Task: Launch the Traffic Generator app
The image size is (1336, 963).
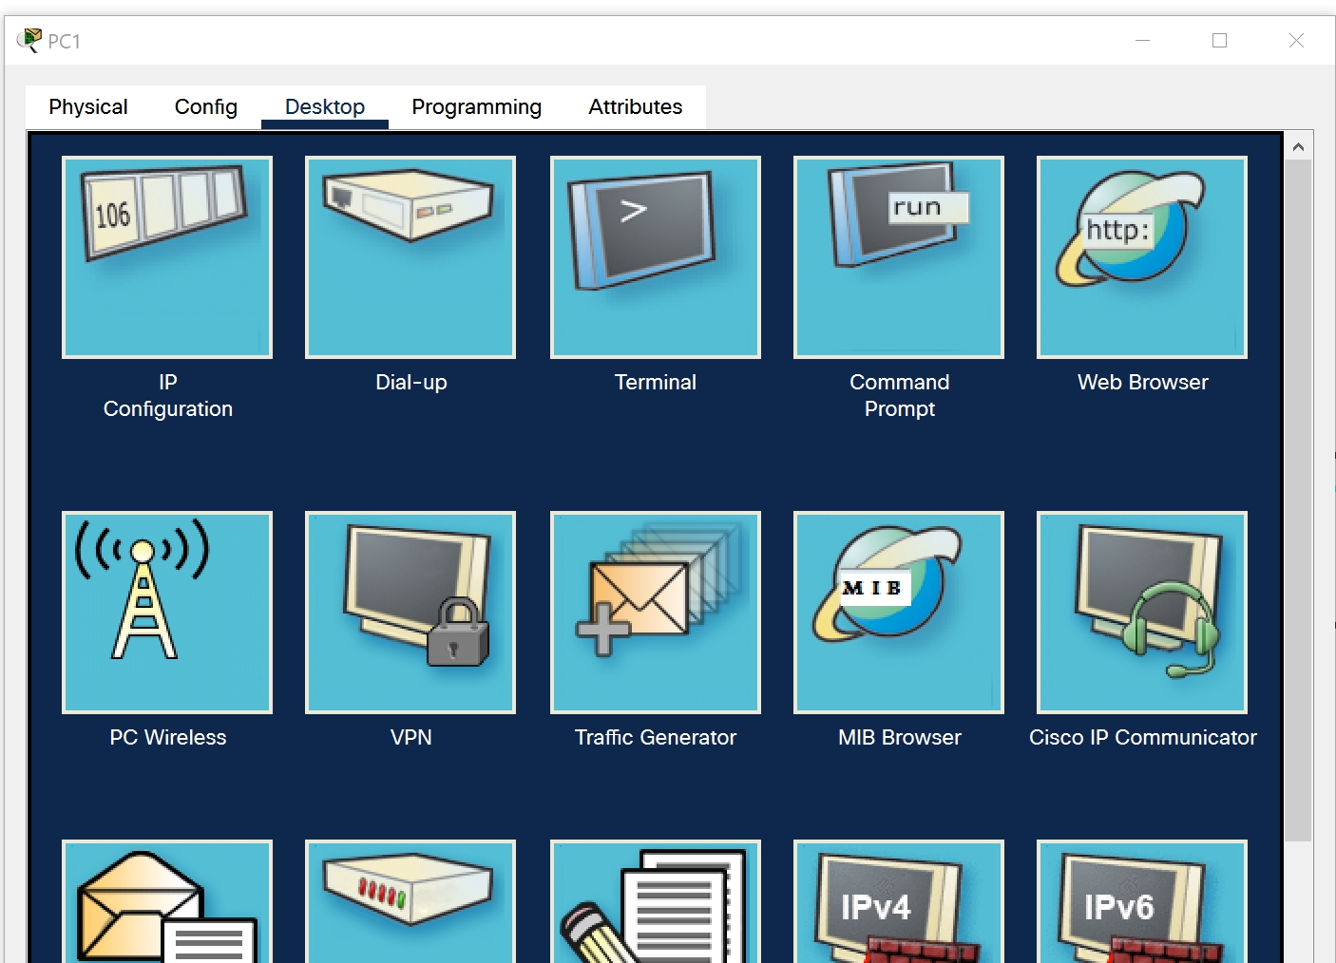Action: point(656,613)
